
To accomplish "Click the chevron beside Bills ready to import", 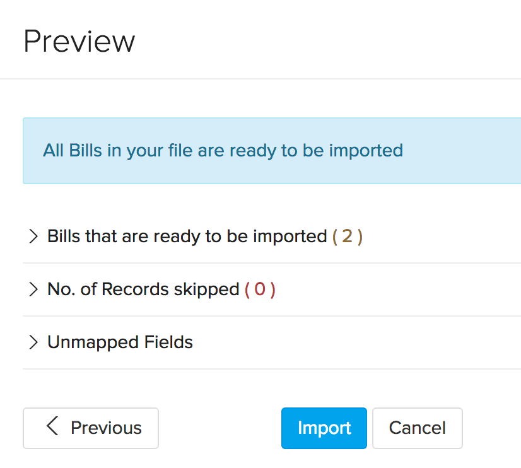I will click(x=34, y=236).
